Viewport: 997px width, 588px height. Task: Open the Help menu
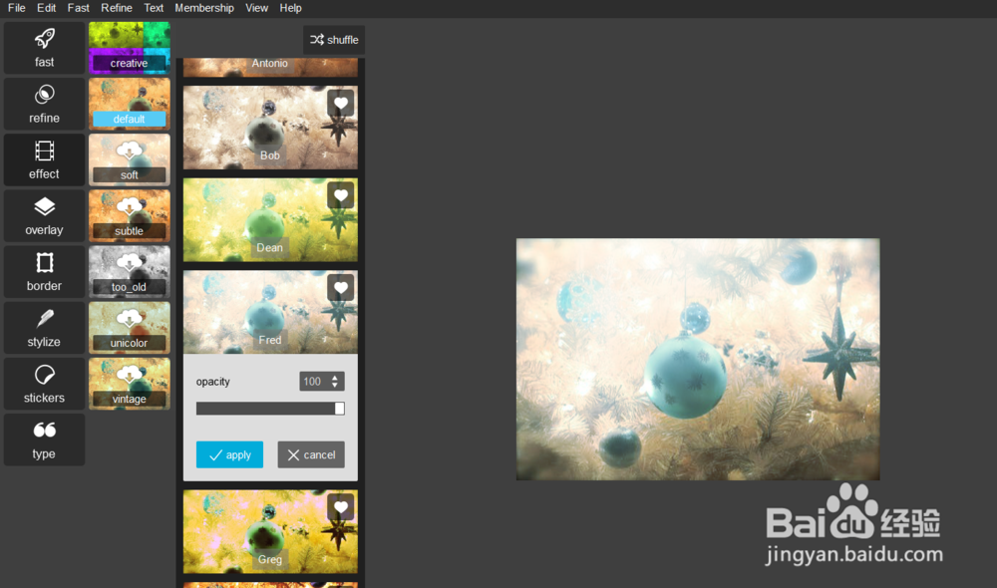click(x=290, y=8)
